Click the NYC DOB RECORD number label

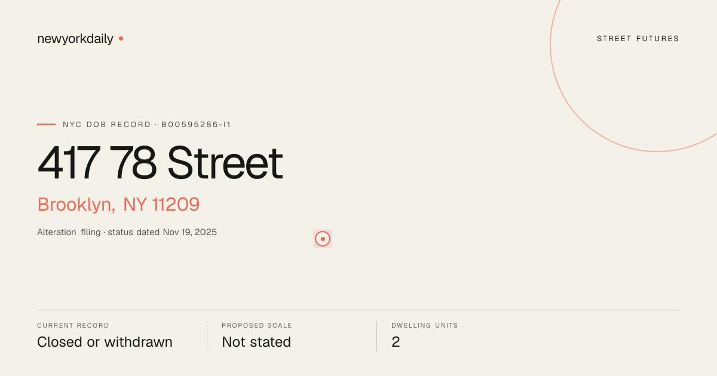(x=146, y=125)
